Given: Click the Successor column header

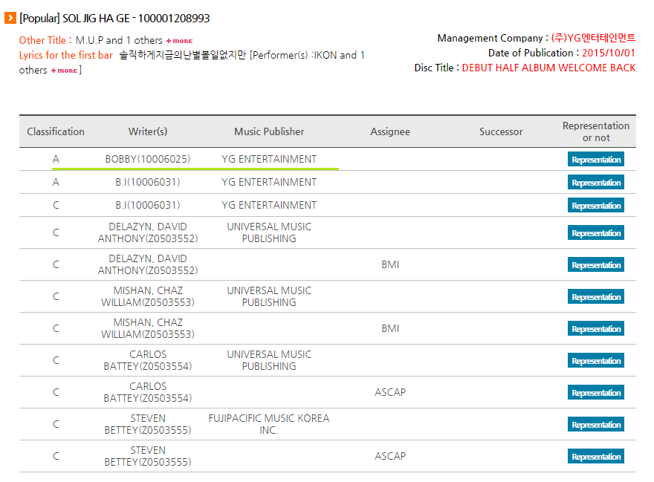Looking at the screenshot, I should click(500, 131).
